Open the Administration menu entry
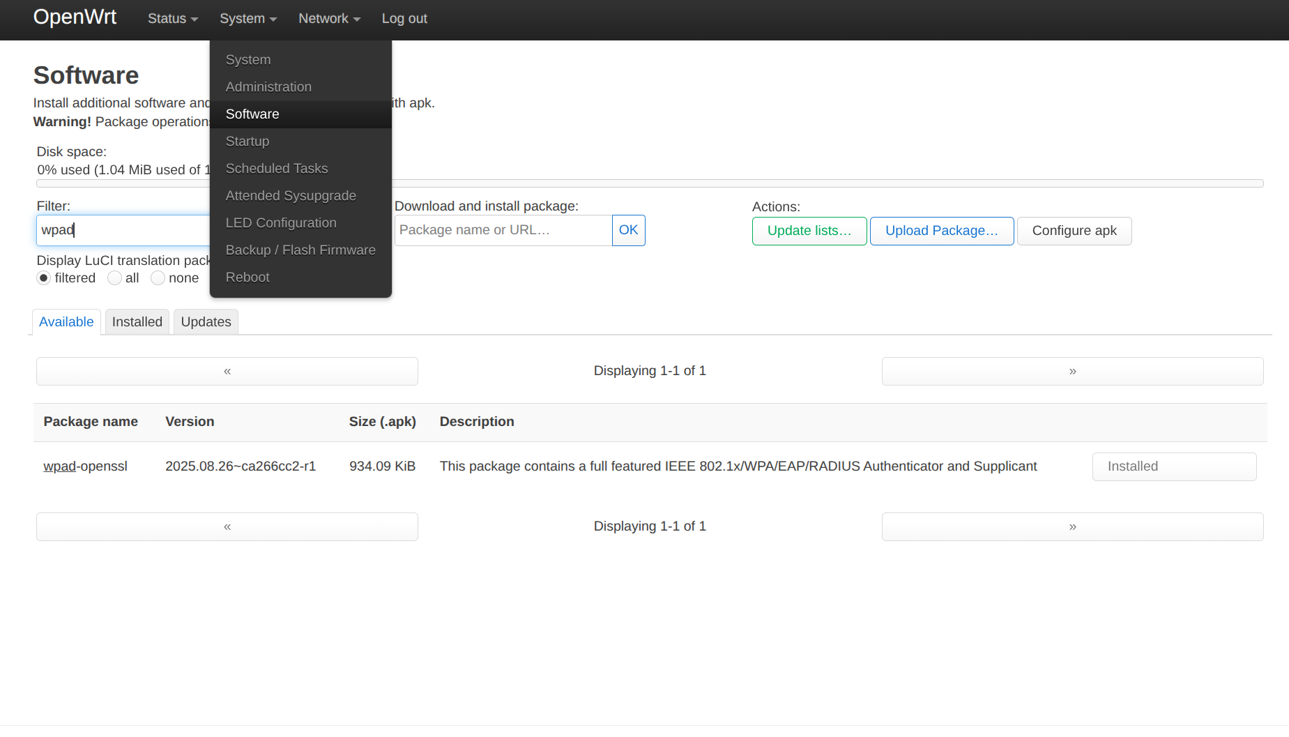 pyautogui.click(x=300, y=87)
